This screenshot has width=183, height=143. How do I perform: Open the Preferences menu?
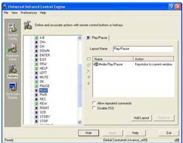29,13
